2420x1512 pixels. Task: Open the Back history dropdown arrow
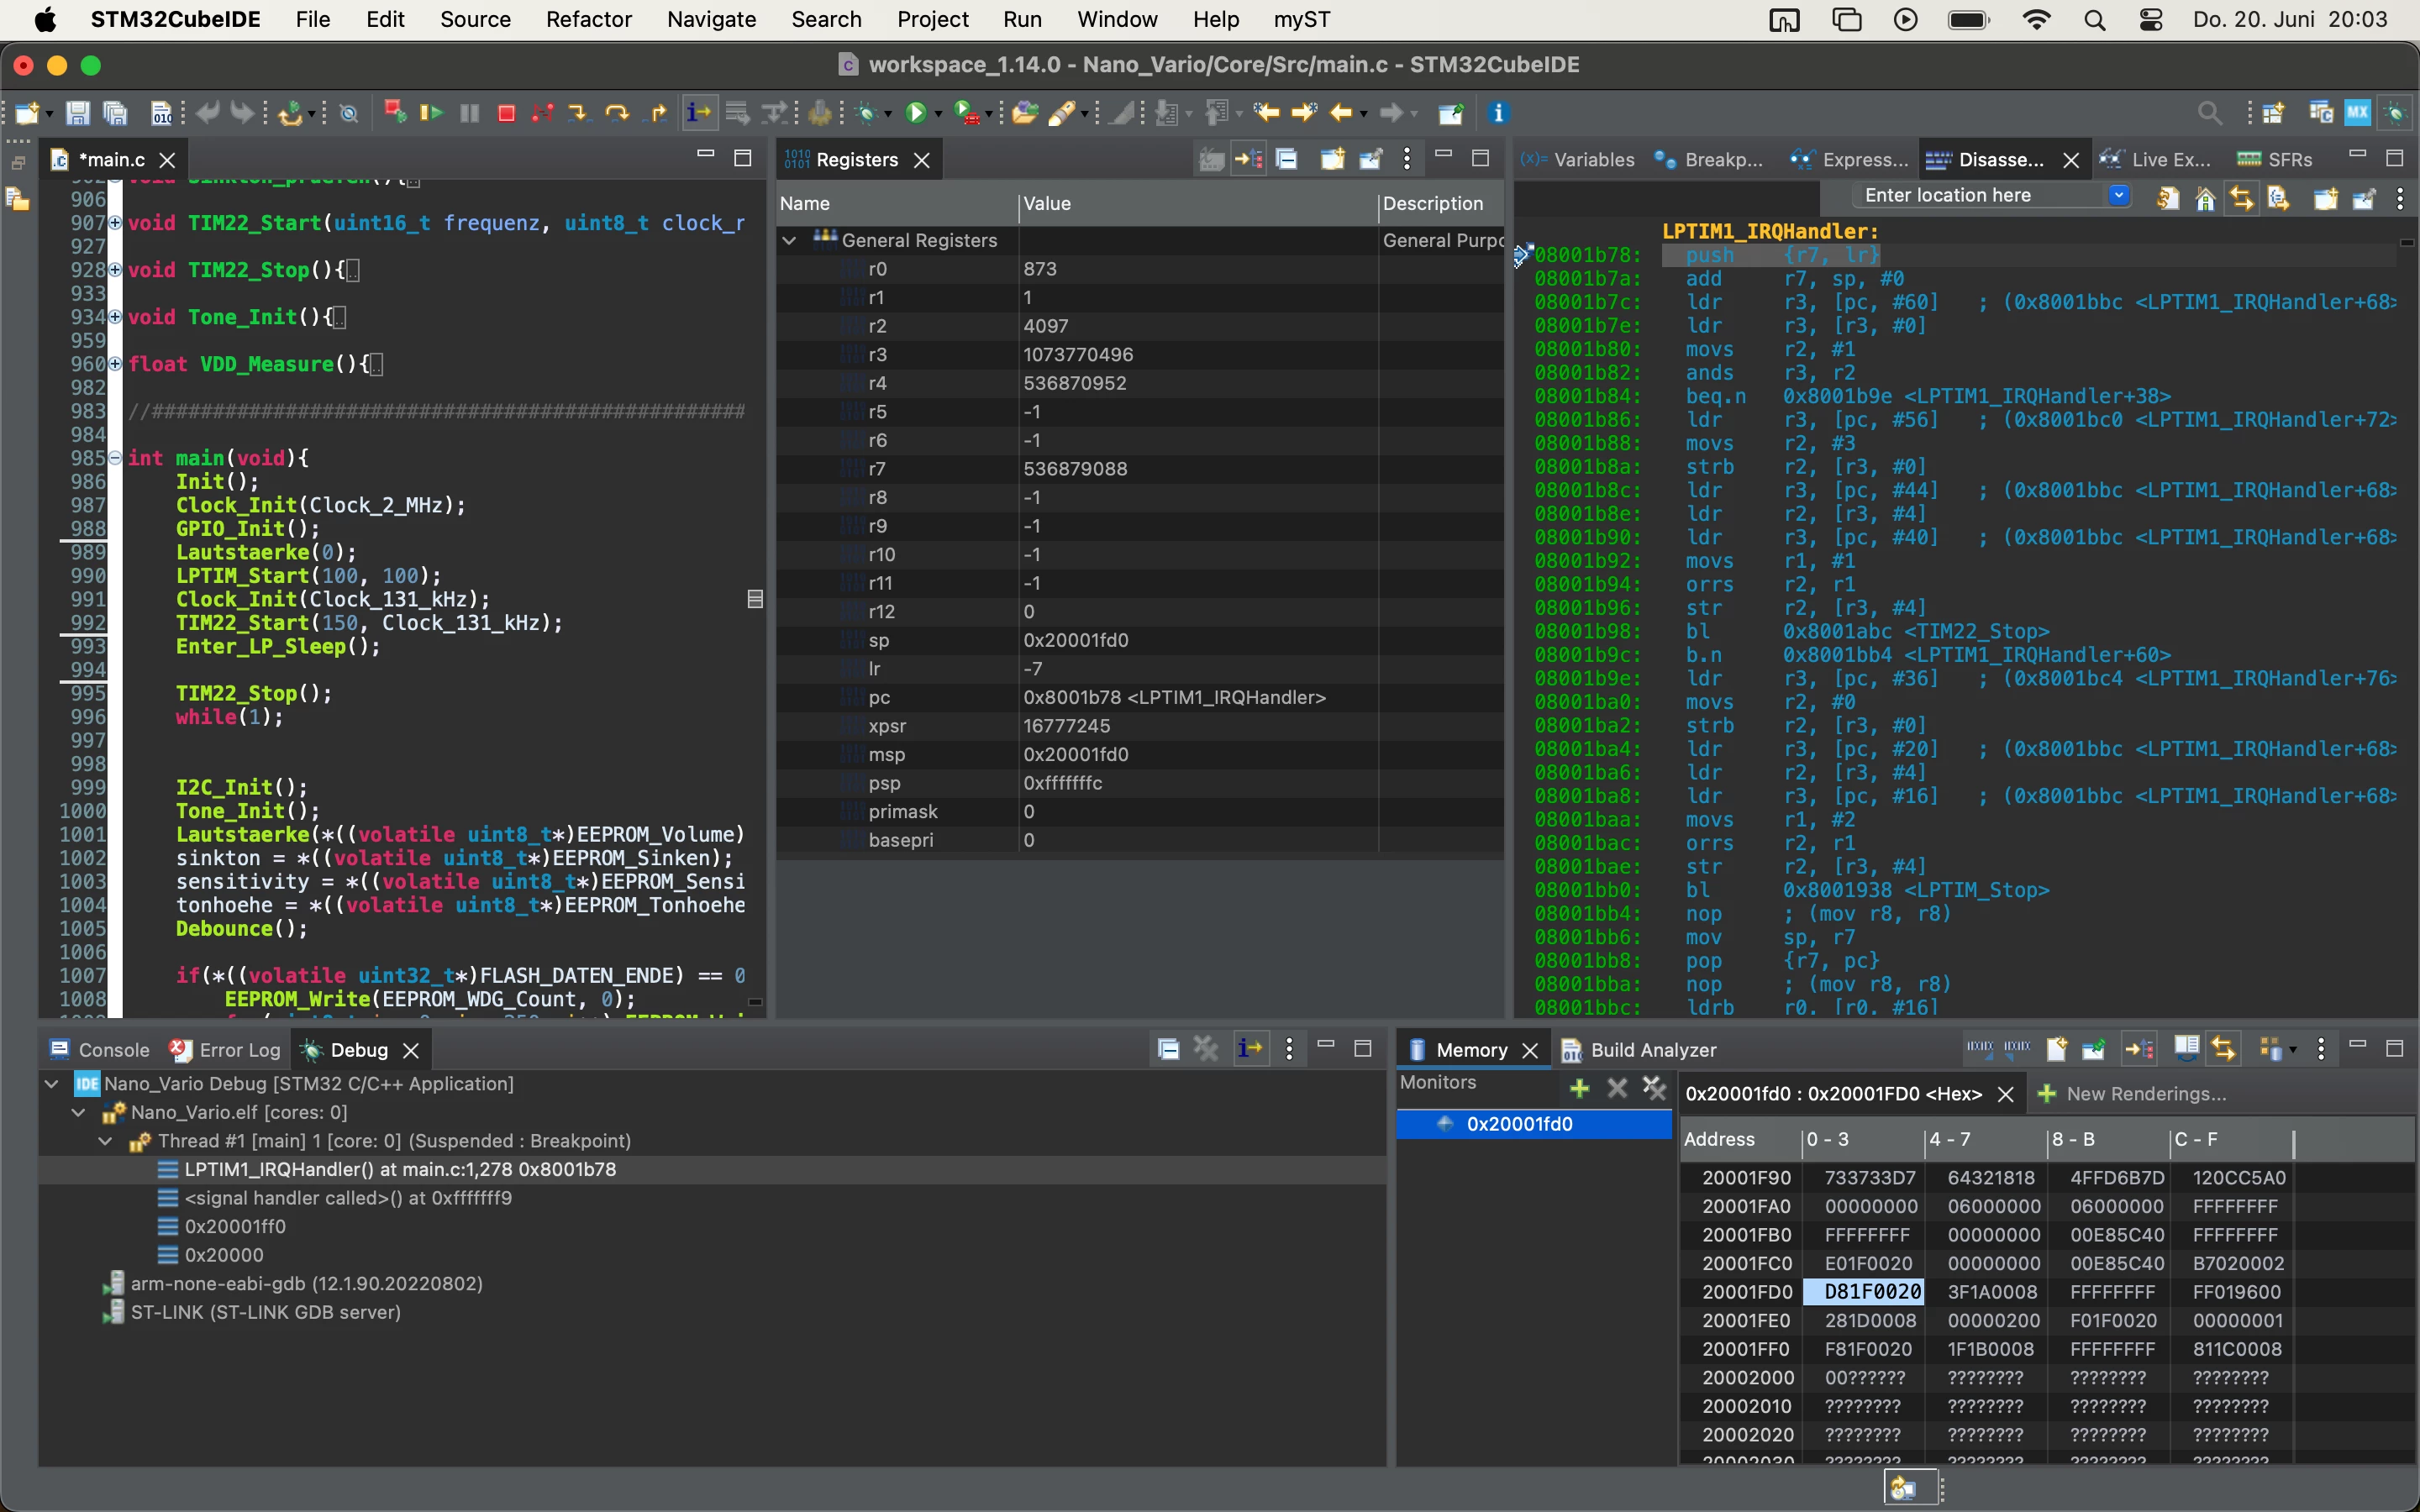pyautogui.click(x=1364, y=115)
